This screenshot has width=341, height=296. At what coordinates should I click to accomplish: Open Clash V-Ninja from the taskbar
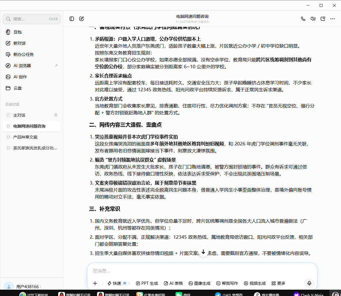[309, 294]
